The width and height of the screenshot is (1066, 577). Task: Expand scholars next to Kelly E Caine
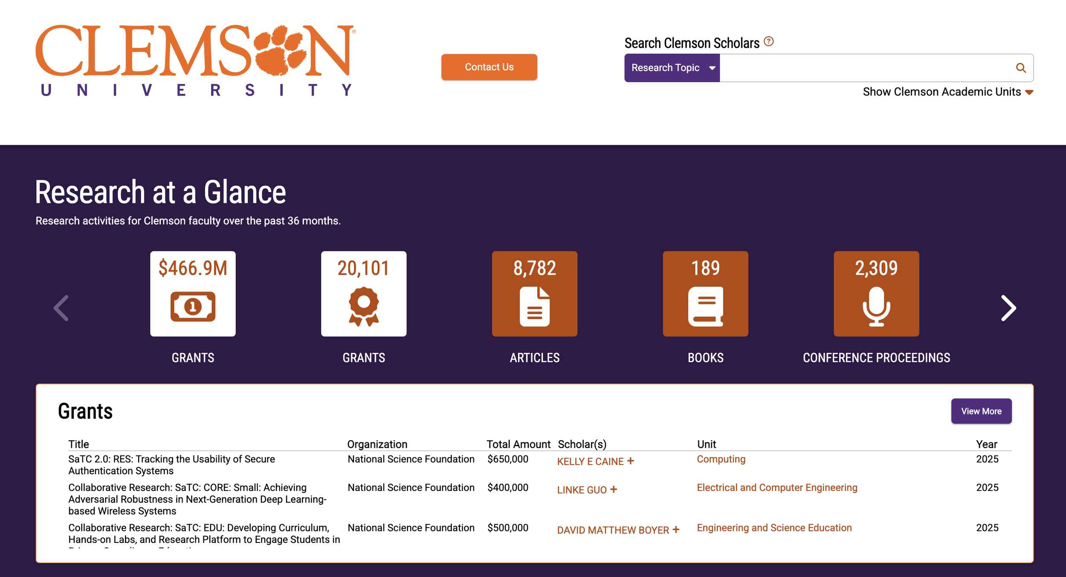tap(631, 461)
